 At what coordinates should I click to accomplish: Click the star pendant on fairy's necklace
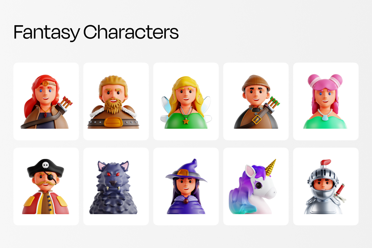tap(186, 121)
